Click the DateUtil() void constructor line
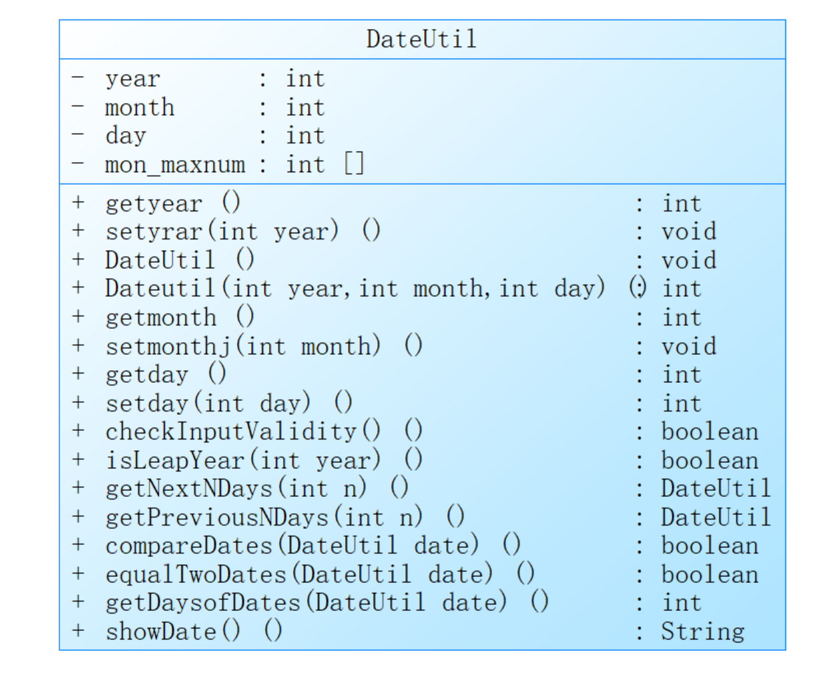The image size is (834, 683). pos(179,260)
